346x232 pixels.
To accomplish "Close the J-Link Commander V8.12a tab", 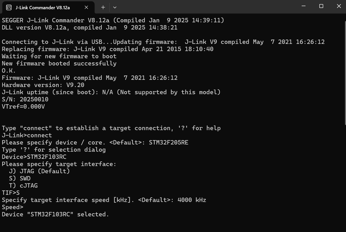I will coord(86,7).
